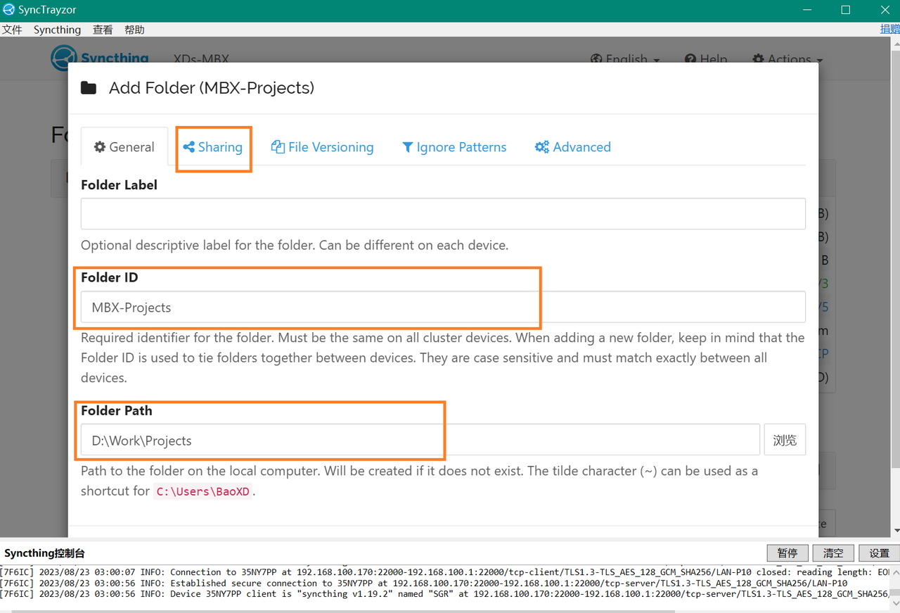Click the gear icon beside Actions
Viewport: 900px width, 613px height.
(x=758, y=59)
